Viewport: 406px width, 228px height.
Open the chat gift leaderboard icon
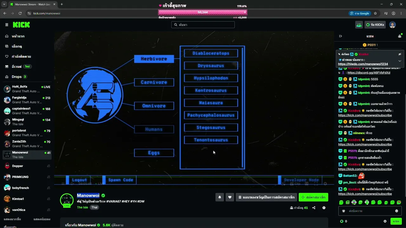(x=400, y=36)
